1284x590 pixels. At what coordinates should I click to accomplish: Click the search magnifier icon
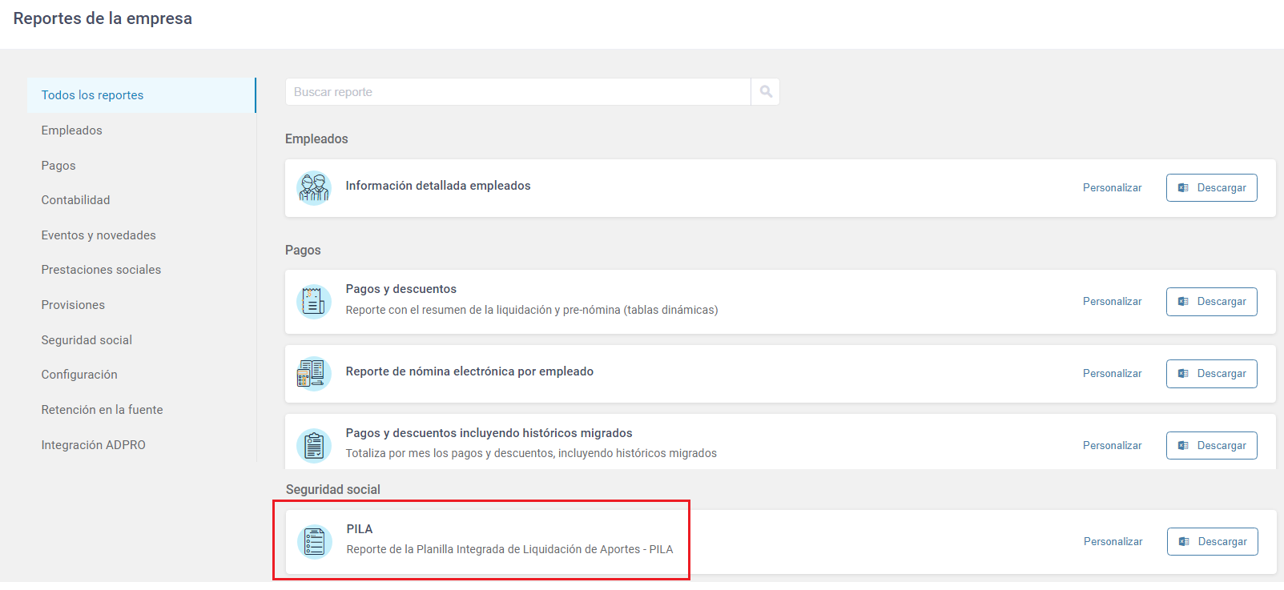[766, 92]
